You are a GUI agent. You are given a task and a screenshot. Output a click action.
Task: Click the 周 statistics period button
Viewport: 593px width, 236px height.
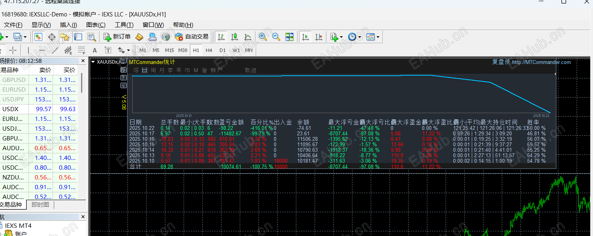click(152, 70)
